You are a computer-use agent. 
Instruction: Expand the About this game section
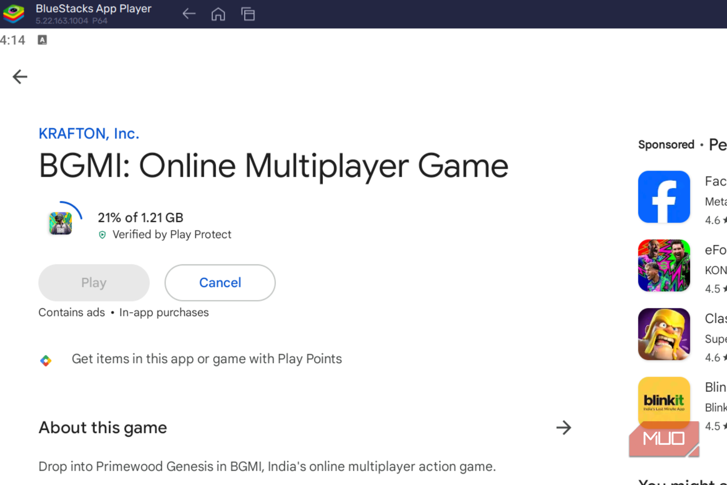coord(564,427)
